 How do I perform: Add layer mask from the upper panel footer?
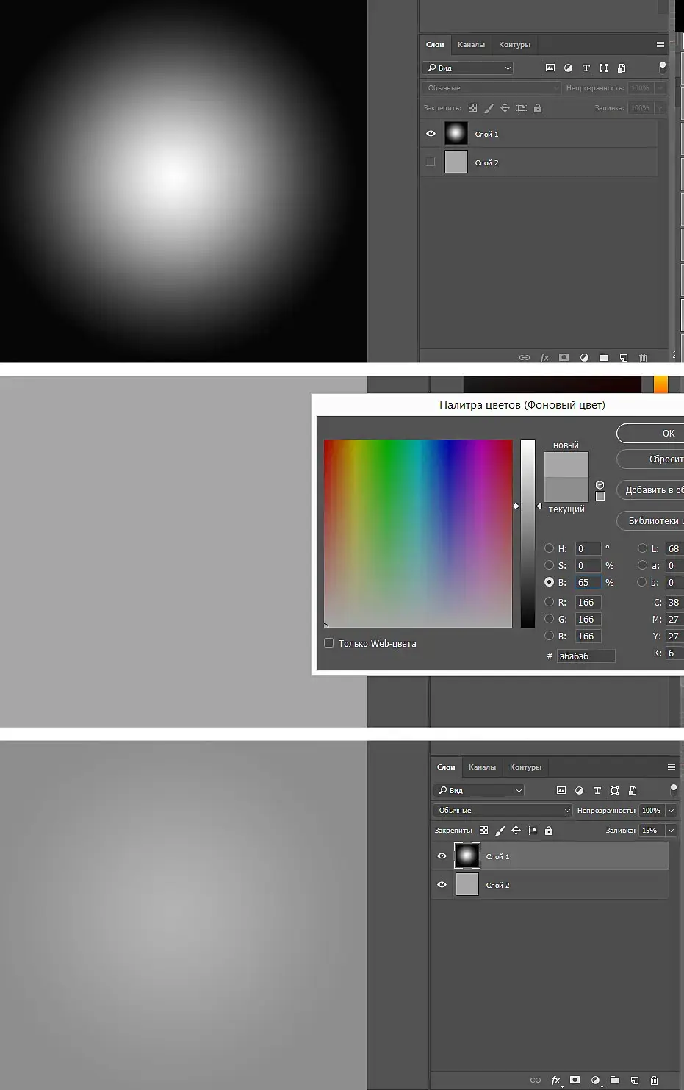point(564,357)
